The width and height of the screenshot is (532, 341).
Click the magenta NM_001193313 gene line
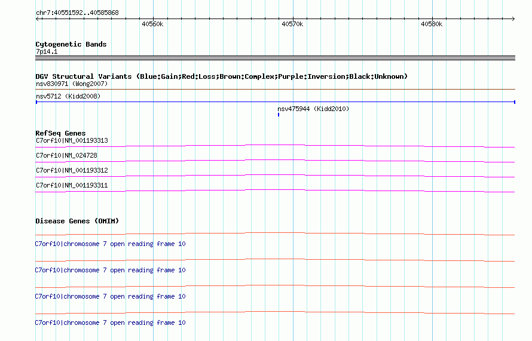pyautogui.click(x=275, y=146)
